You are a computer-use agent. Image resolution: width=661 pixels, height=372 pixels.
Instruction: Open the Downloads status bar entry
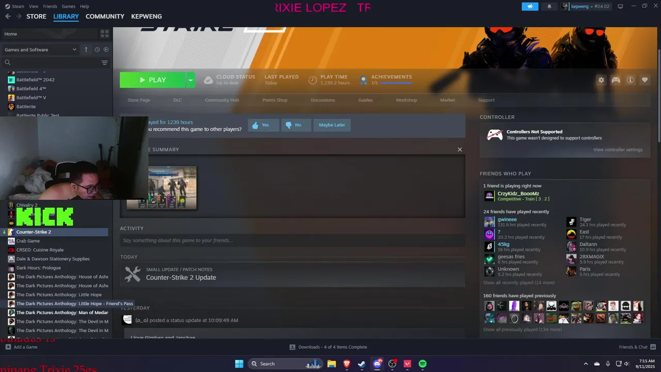(x=328, y=347)
